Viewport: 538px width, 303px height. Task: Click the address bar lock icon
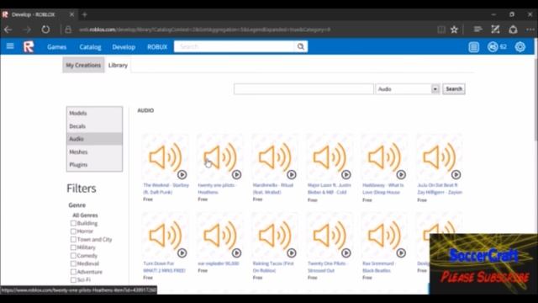tap(68, 29)
